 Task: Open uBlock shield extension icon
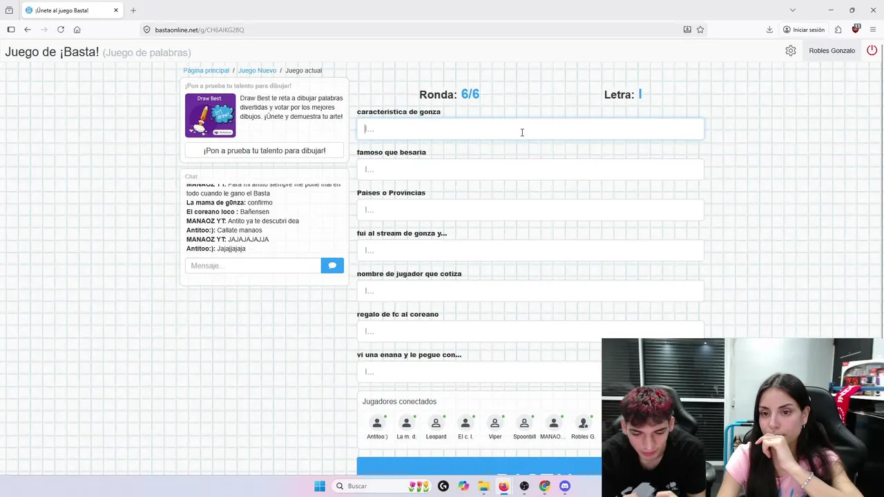856,30
